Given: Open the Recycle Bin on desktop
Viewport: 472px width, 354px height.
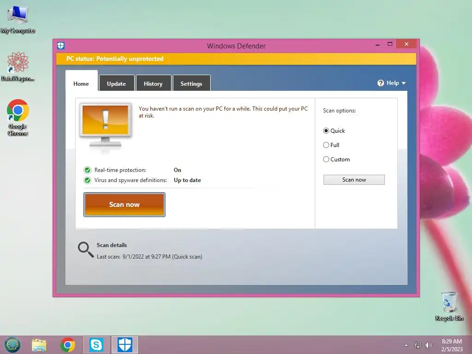Looking at the screenshot, I should tap(449, 306).
